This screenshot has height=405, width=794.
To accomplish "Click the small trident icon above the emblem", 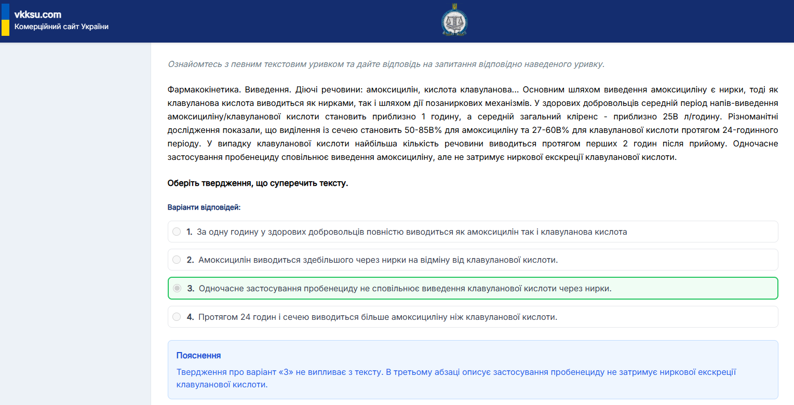I will [x=453, y=5].
